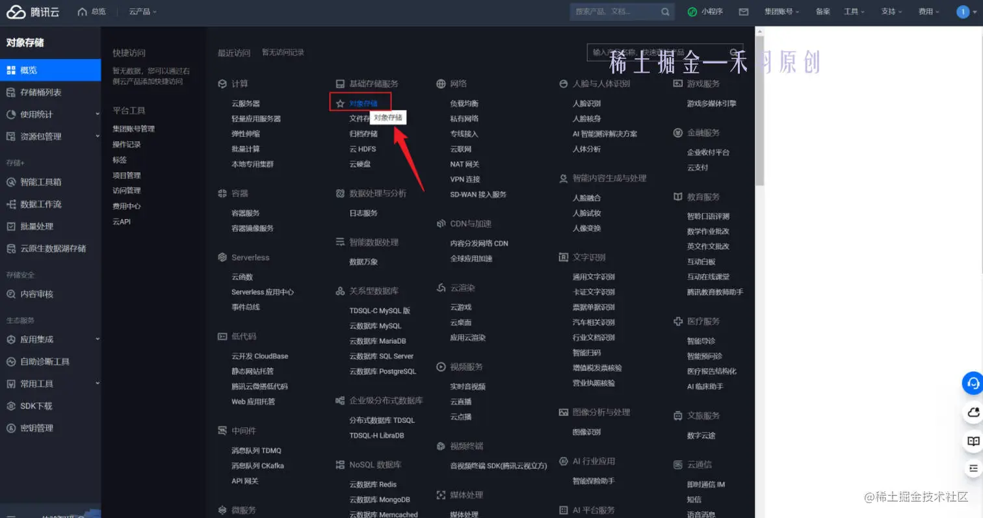Click the 计算 category icon
The width and height of the screenshot is (983, 518).
[222, 84]
